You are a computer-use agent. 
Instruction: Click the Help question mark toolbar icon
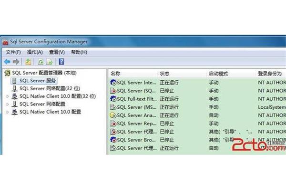click(x=61, y=62)
